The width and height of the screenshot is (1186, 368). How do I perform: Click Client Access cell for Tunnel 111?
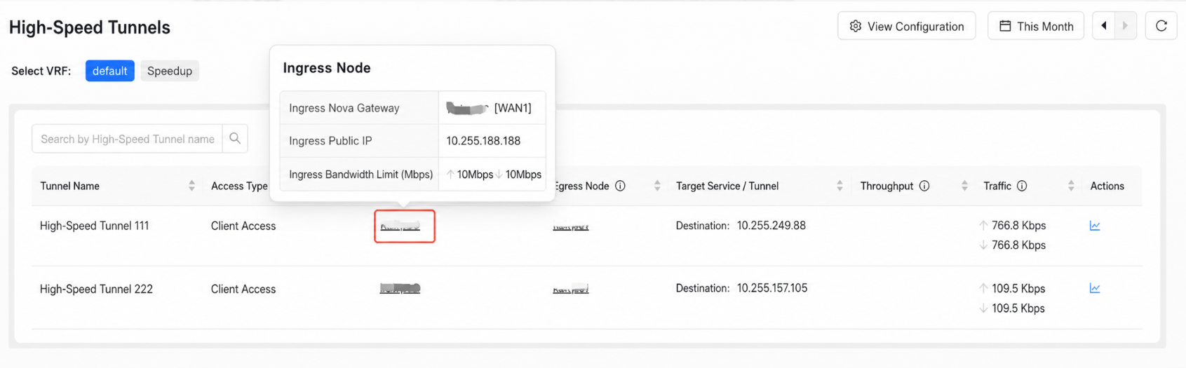243,226
